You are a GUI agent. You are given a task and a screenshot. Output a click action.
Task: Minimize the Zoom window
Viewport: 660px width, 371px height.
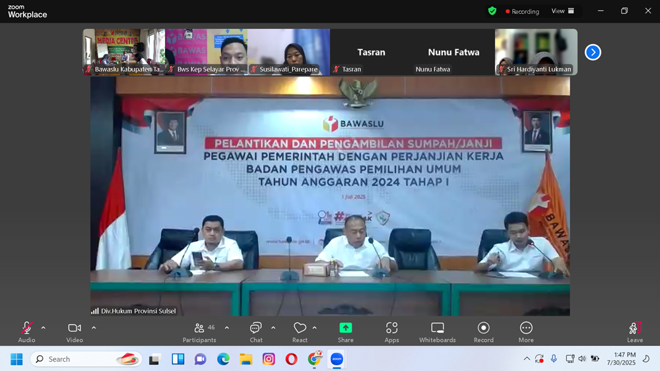click(x=601, y=11)
